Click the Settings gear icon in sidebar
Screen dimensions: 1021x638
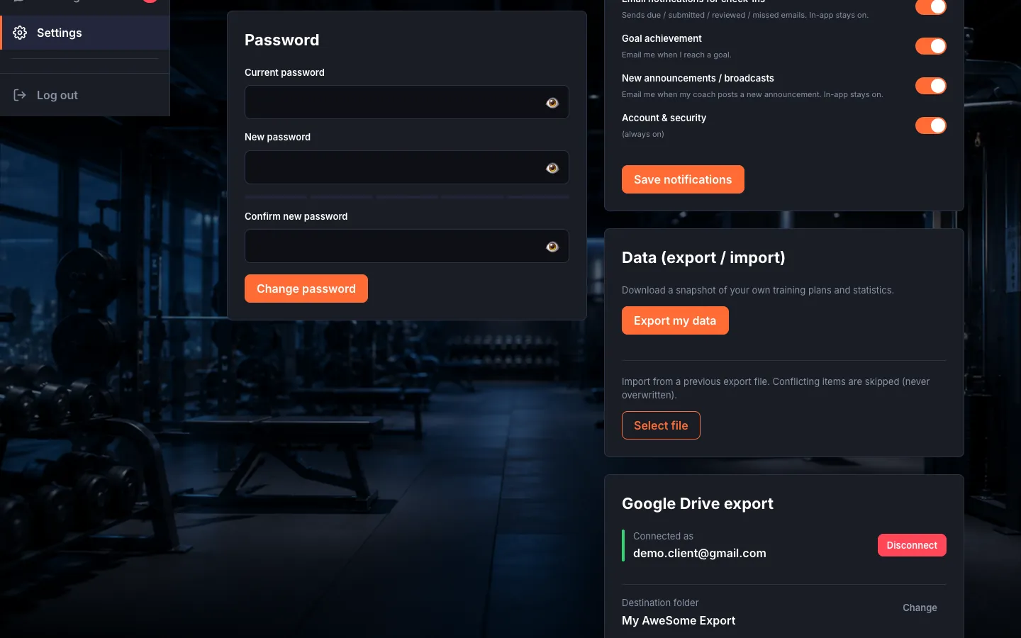tap(20, 33)
